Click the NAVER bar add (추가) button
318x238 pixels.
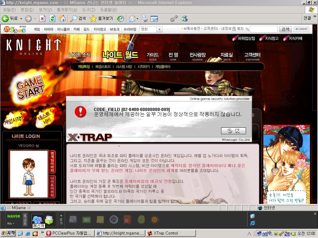point(61,219)
